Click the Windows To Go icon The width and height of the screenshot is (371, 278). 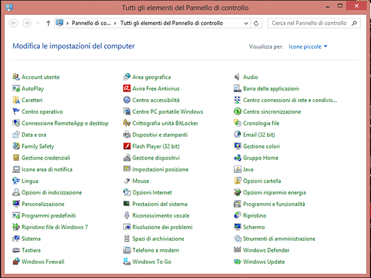point(127,262)
